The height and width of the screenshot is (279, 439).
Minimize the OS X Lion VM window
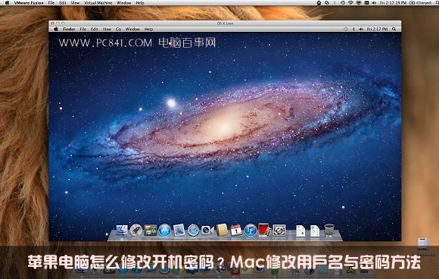(x=58, y=24)
